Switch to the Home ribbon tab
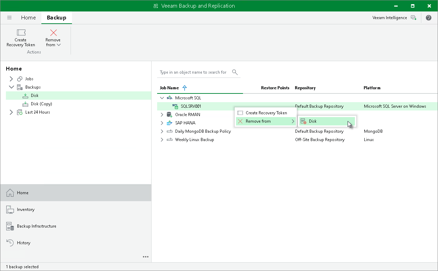438x271 pixels. [x=28, y=18]
